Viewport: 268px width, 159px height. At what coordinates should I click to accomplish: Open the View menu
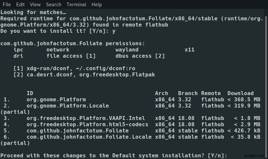click(35, 5)
